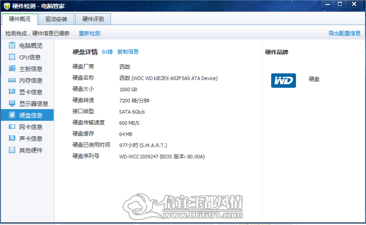Click the 显卡信息 graphics card icon
The height and width of the screenshot is (225, 366).
pyautogui.click(x=12, y=92)
